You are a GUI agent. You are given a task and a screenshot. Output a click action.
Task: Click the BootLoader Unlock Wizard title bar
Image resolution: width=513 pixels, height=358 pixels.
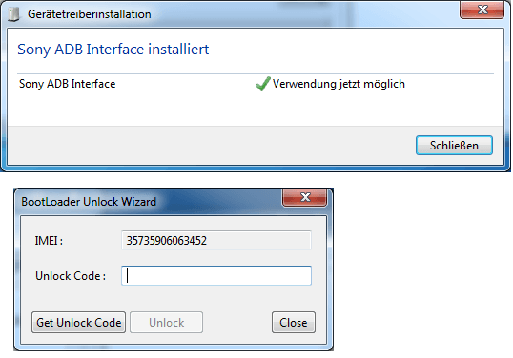(x=148, y=201)
